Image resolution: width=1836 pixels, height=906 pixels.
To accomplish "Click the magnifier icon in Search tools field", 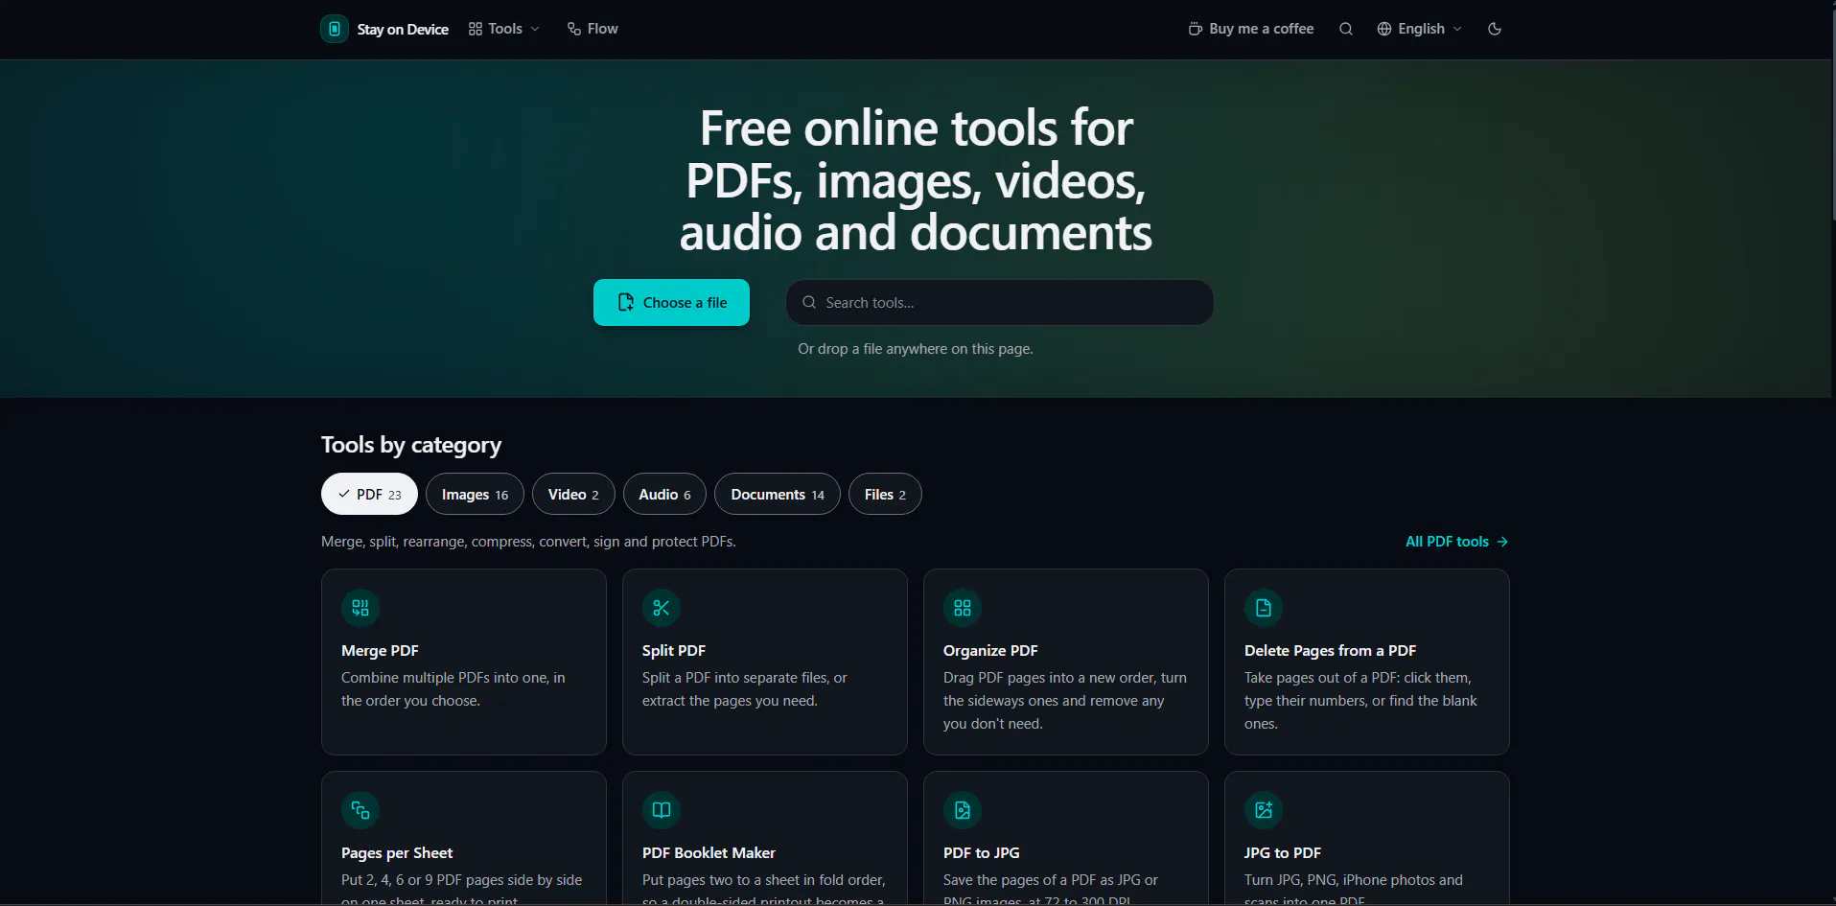I will tap(809, 302).
